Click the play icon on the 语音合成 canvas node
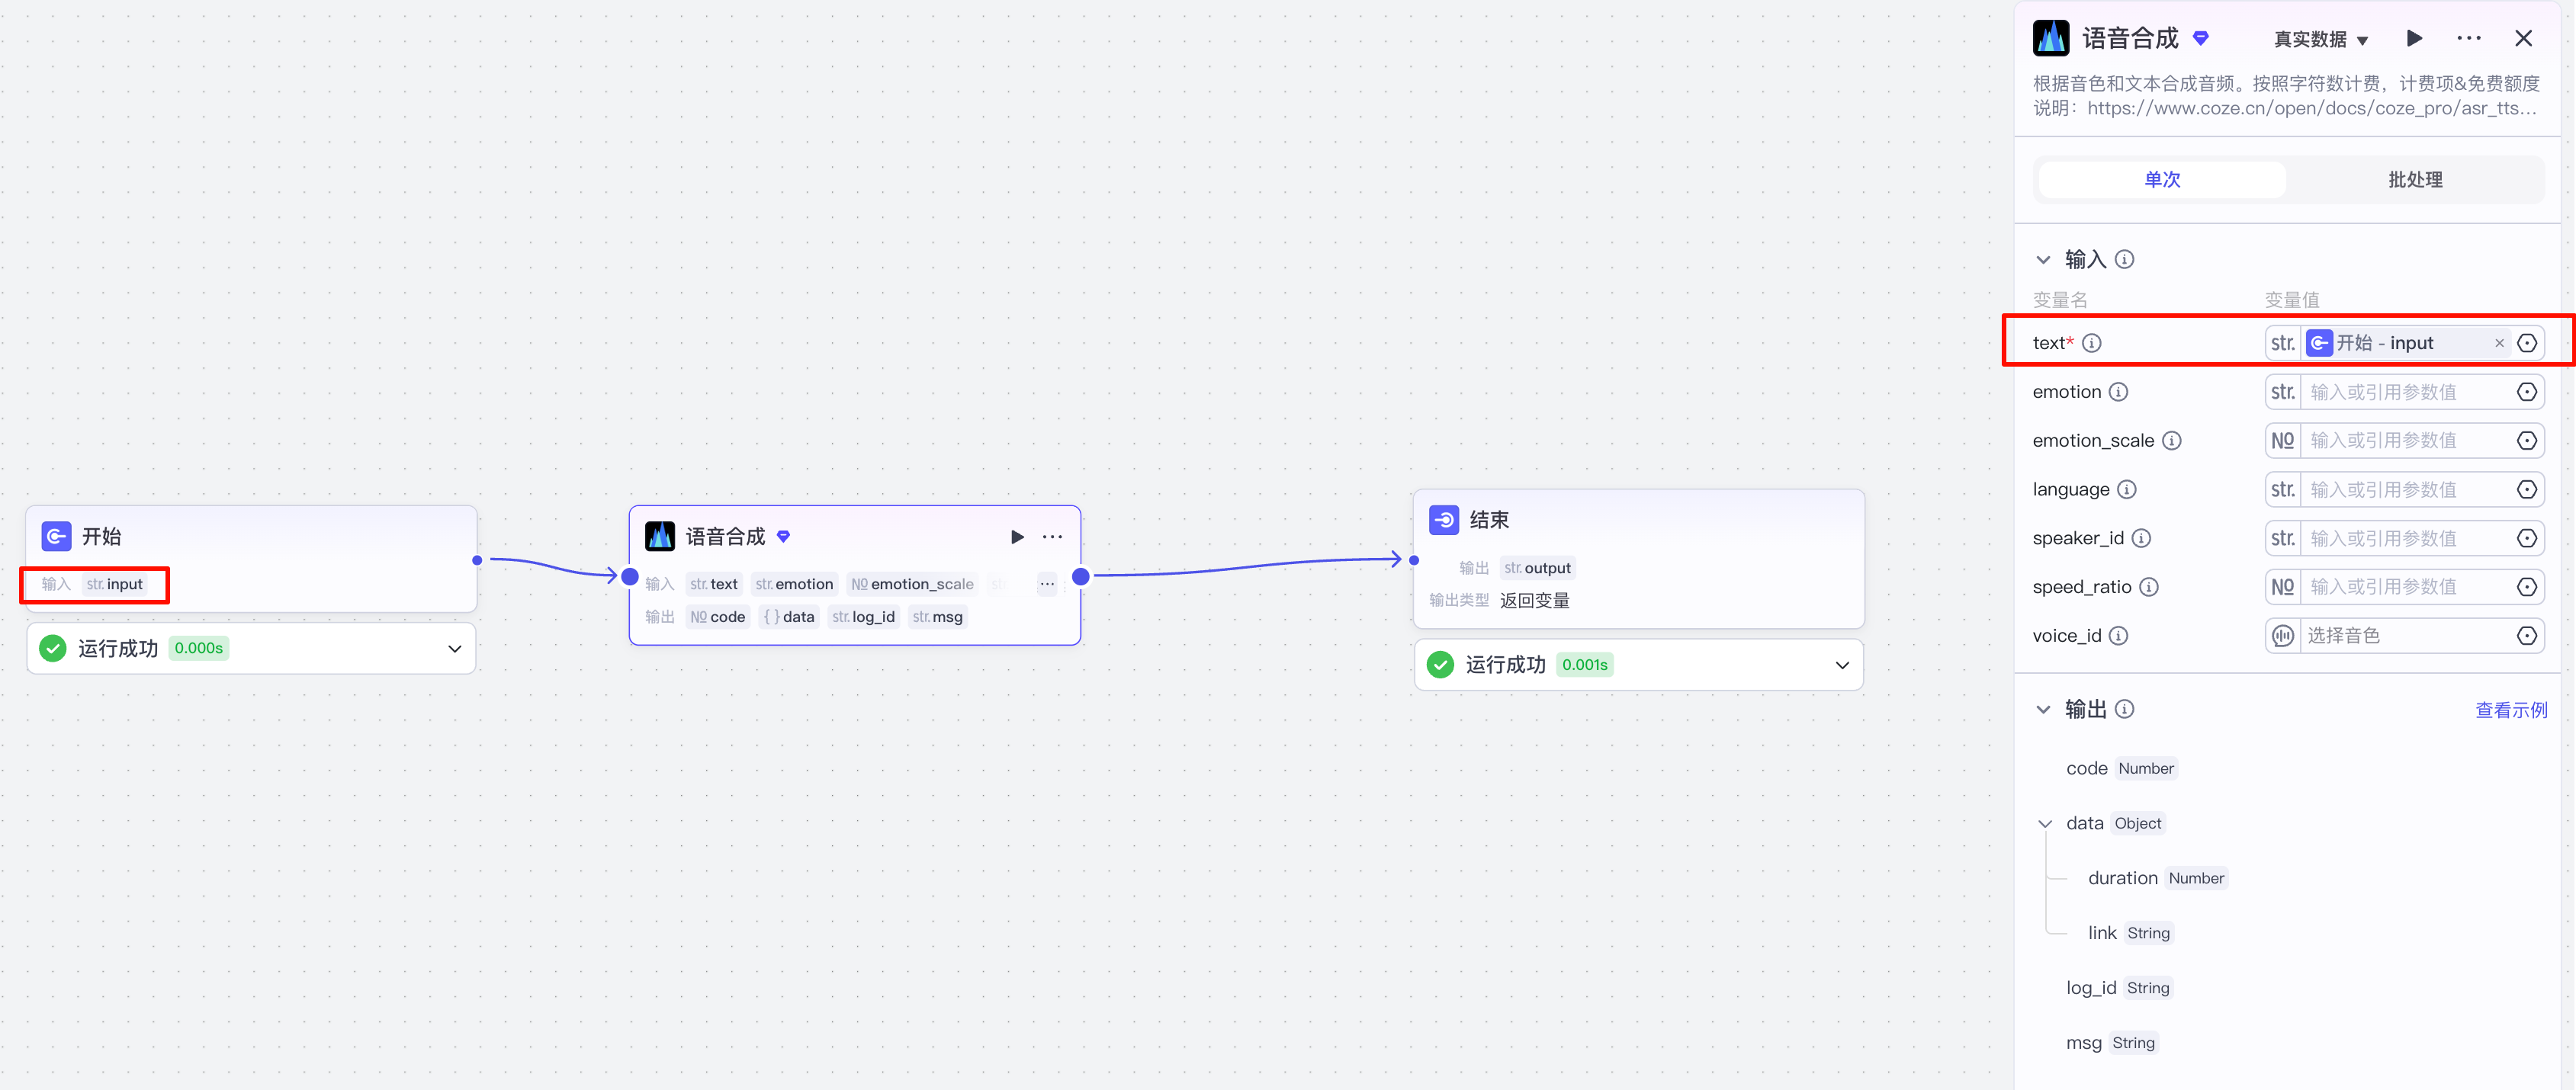Viewport: 2576px width, 1090px height. pos(1017,537)
